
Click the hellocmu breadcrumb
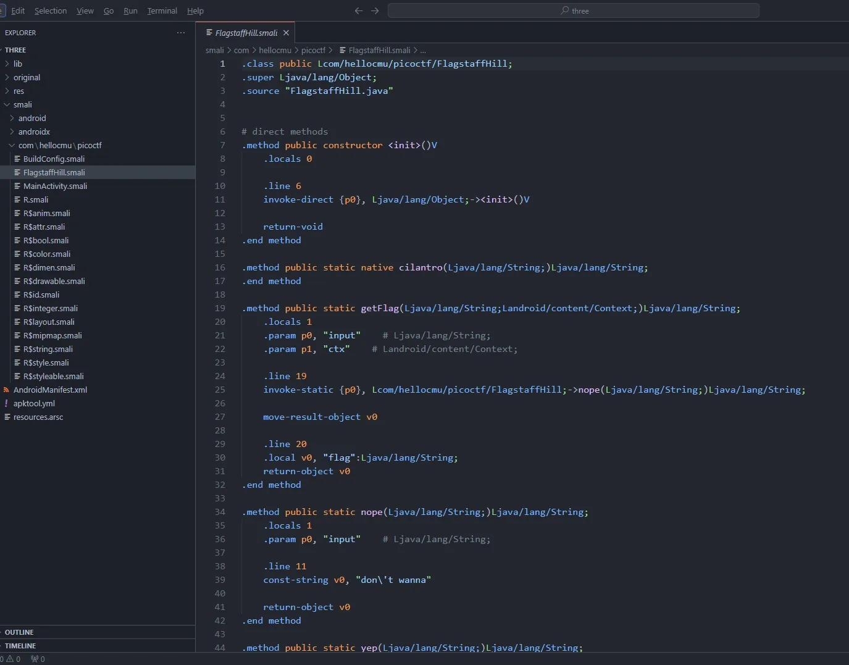pos(275,50)
